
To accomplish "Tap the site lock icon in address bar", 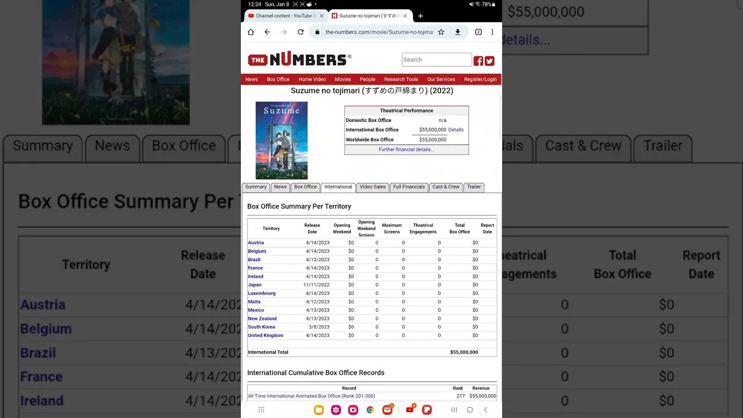I will point(318,32).
